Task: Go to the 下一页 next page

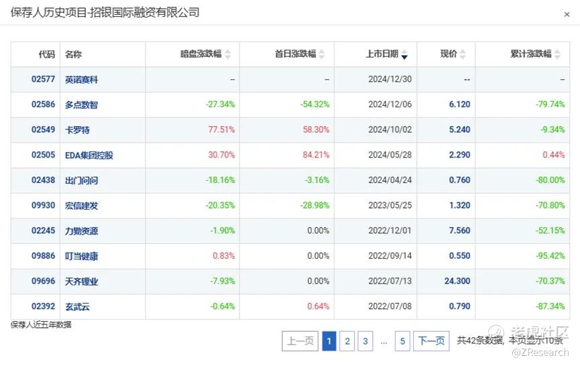Action: 431,341
